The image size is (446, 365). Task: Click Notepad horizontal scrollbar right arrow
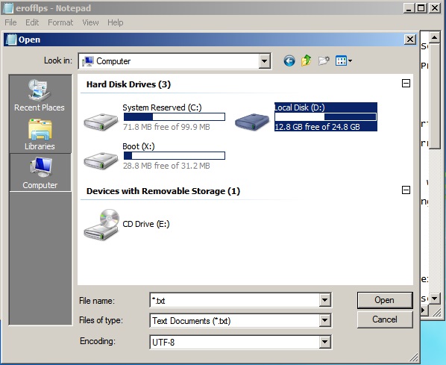point(424,311)
